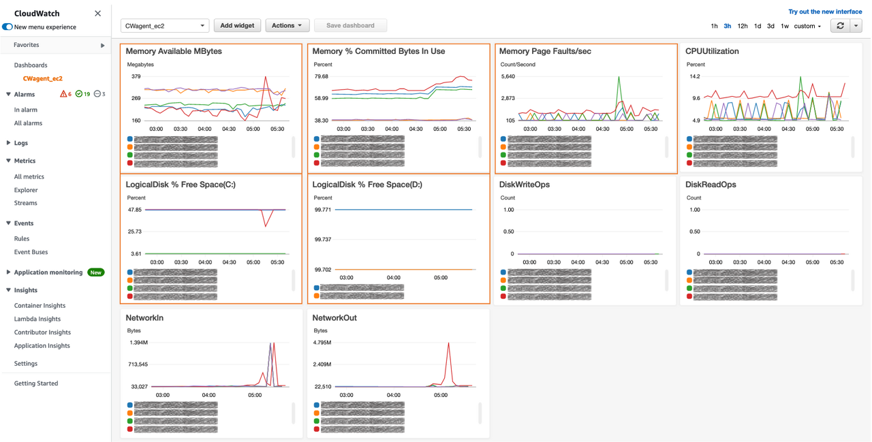Open Container Insights
Viewport: 872px width, 442px height.
coord(40,306)
